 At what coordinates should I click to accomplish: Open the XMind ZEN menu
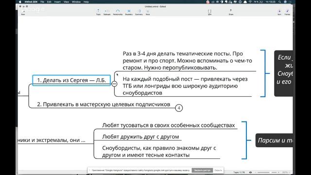click(31, 2)
